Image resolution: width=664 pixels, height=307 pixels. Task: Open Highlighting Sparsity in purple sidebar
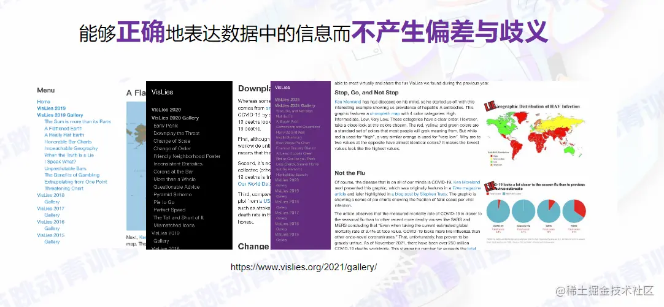[291, 175]
